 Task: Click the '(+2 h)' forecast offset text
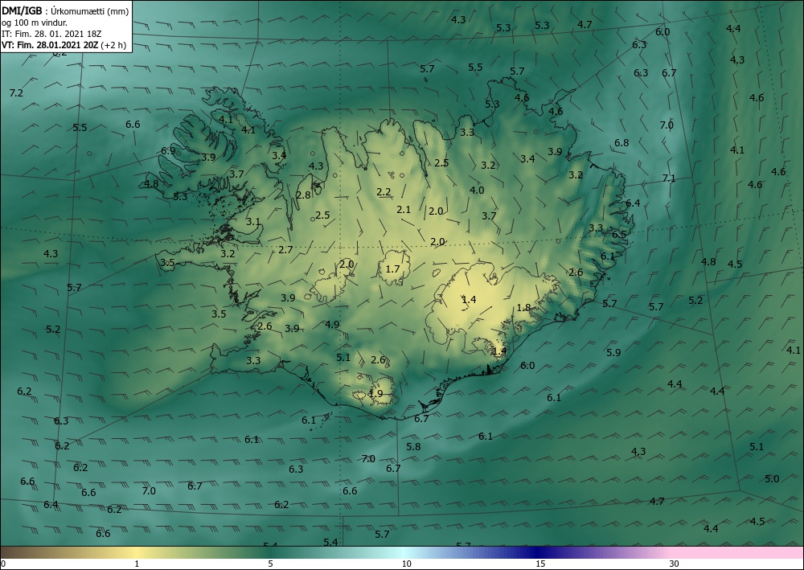coord(113,44)
